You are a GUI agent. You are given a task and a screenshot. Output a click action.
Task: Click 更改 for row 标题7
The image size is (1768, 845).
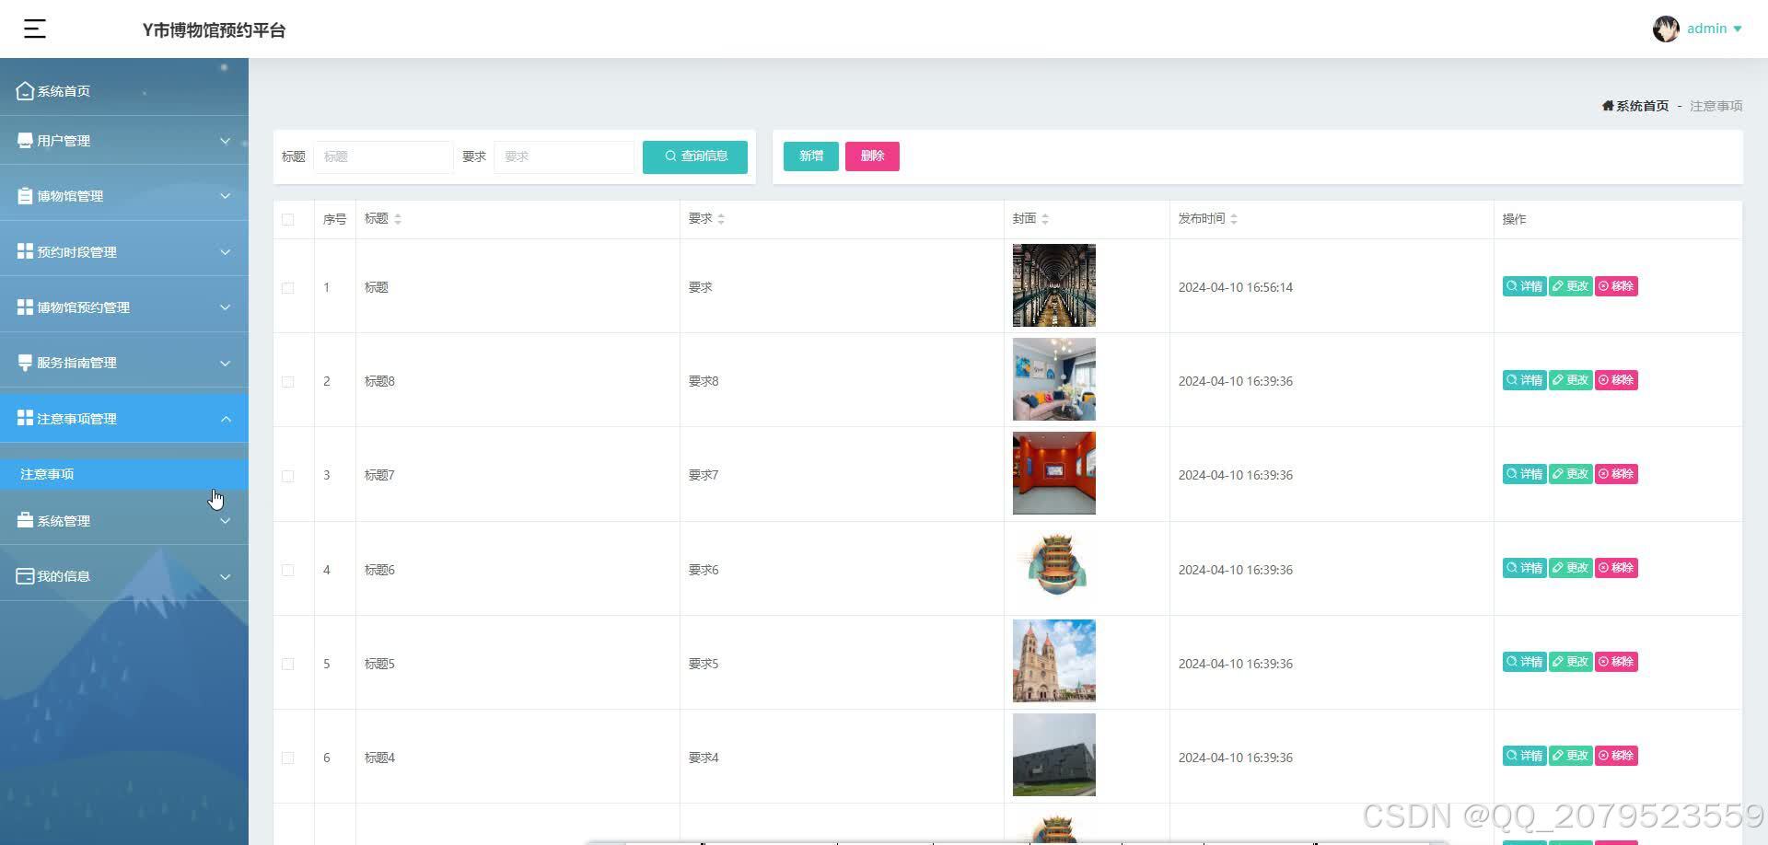point(1570,474)
